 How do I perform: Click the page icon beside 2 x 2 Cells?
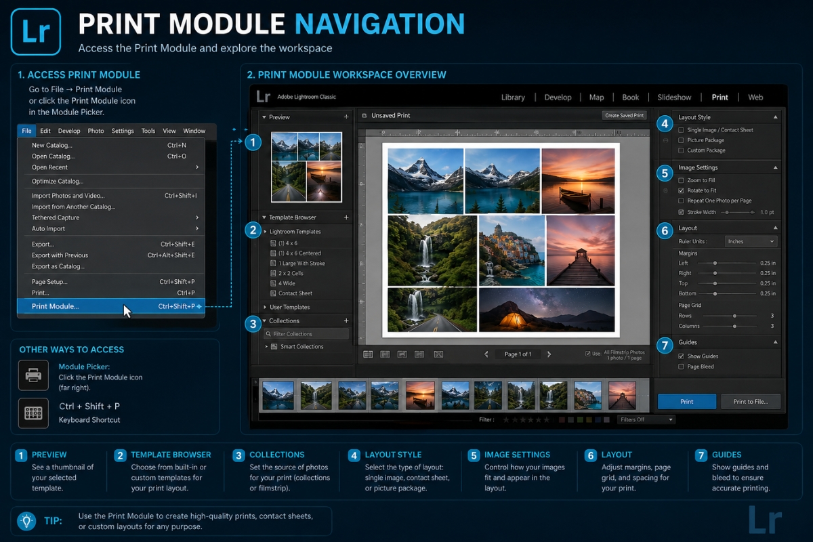tap(273, 273)
